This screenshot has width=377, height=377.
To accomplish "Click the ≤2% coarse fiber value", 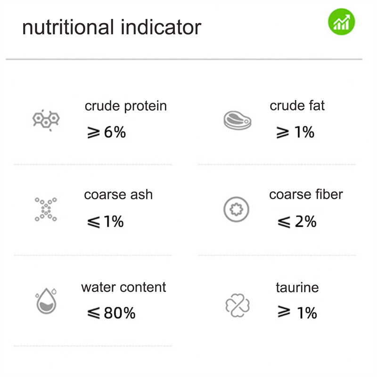I will (297, 221).
